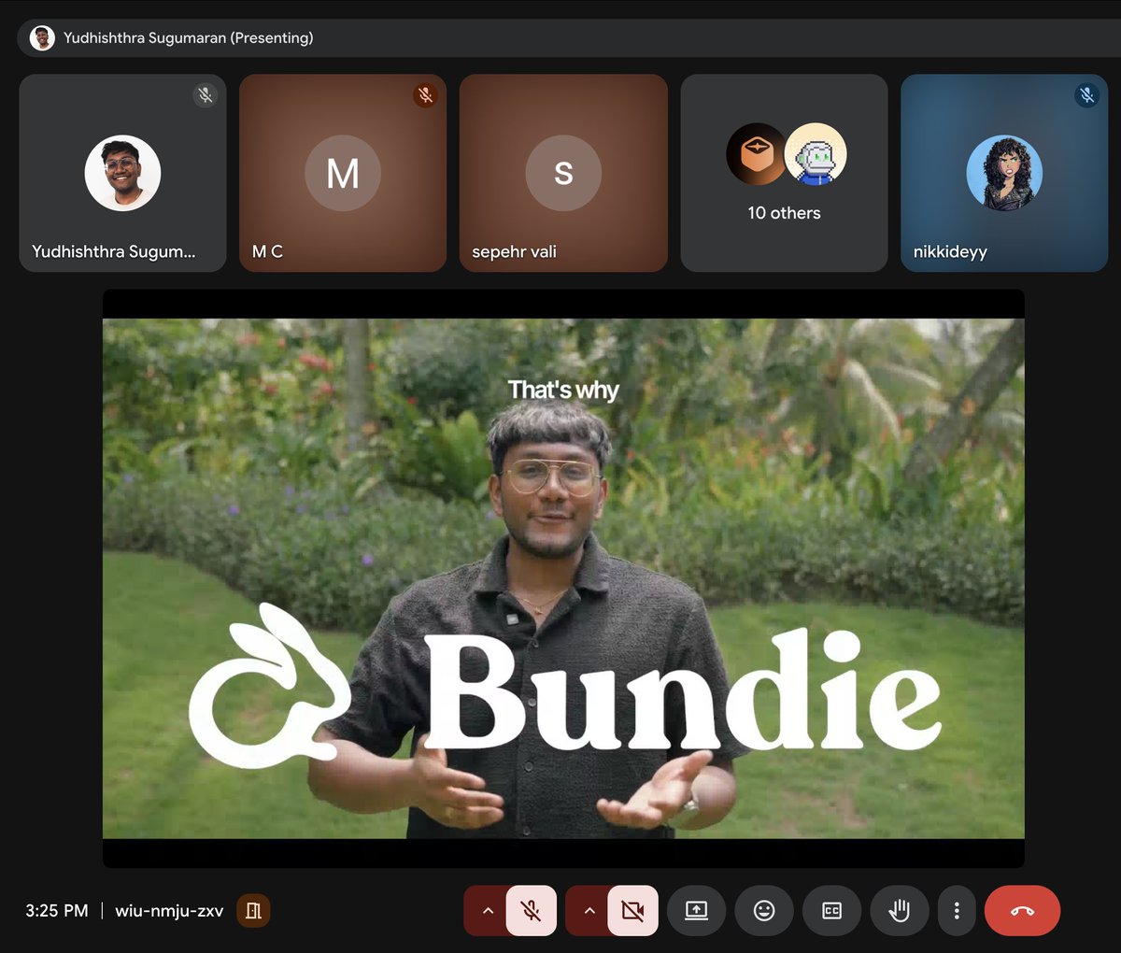Click the orange meeting details door icon
1121x953 pixels.
253,910
